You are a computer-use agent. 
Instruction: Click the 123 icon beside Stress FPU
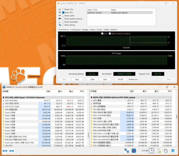60,12
